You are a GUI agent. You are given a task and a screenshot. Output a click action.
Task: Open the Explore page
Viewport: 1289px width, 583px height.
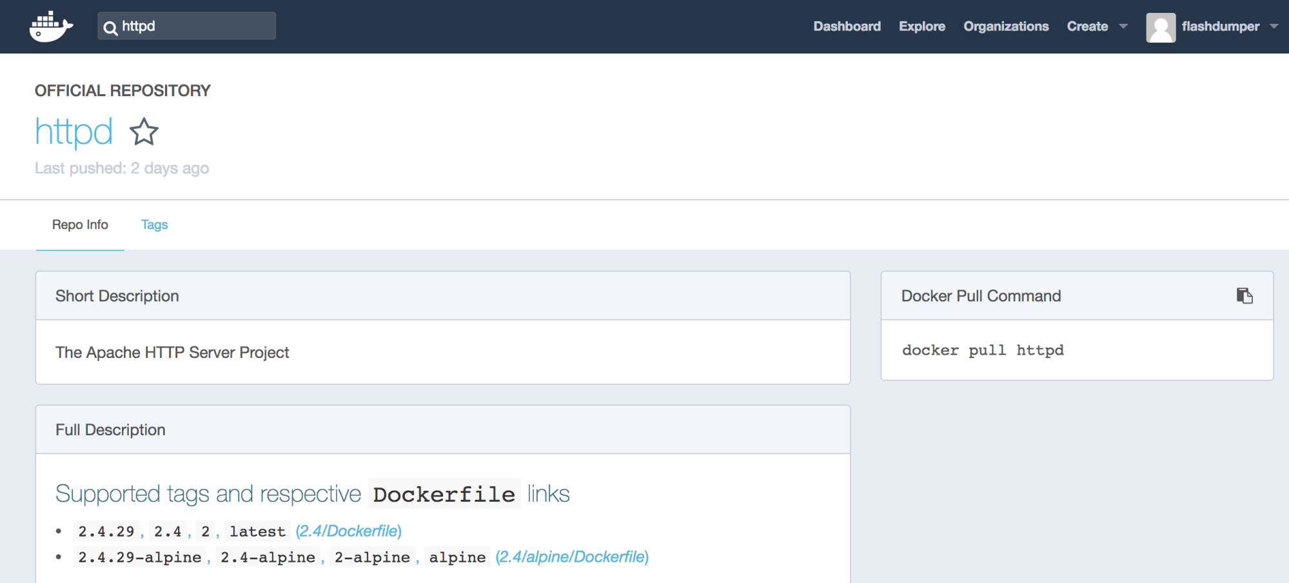coord(922,26)
